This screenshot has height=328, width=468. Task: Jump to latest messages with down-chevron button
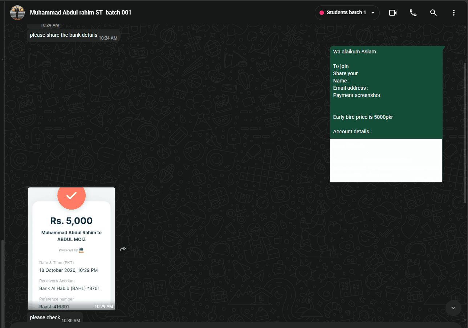[453, 308]
